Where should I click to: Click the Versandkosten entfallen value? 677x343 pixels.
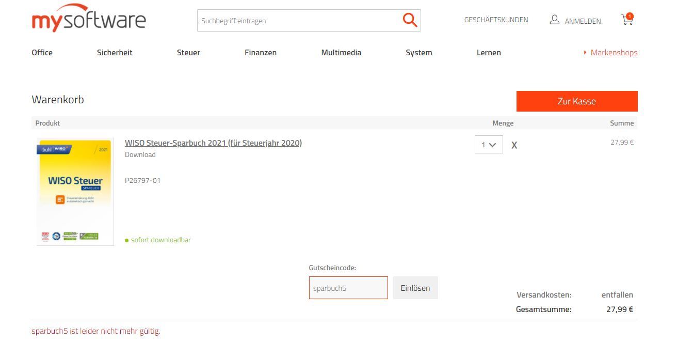[617, 295]
